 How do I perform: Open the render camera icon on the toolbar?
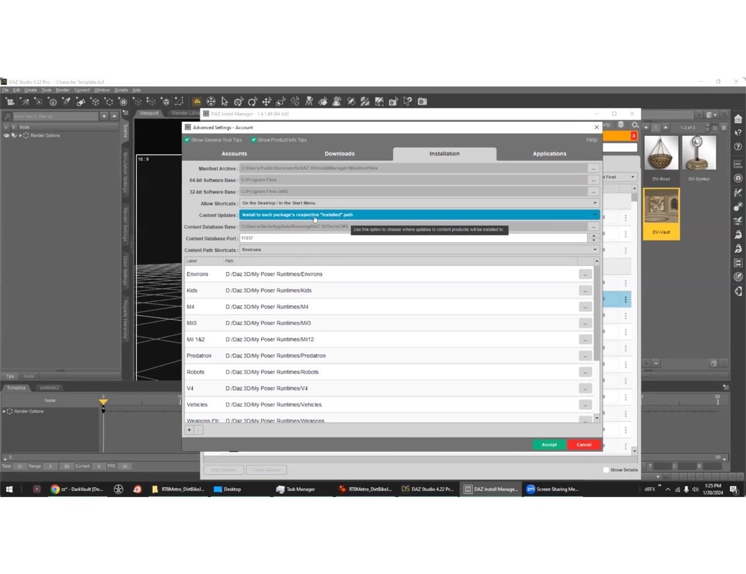pos(421,102)
